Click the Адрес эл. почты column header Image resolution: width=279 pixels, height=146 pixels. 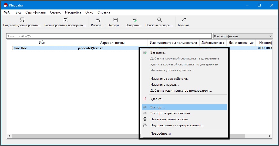(112, 43)
